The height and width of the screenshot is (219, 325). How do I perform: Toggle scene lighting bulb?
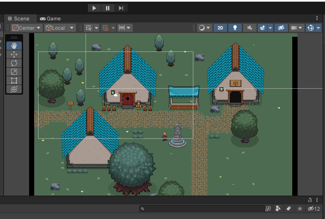pyautogui.click(x=235, y=28)
